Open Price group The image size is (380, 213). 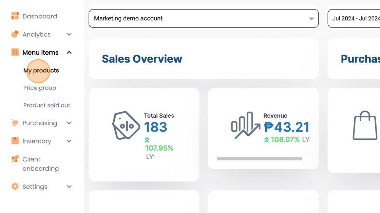(40, 88)
